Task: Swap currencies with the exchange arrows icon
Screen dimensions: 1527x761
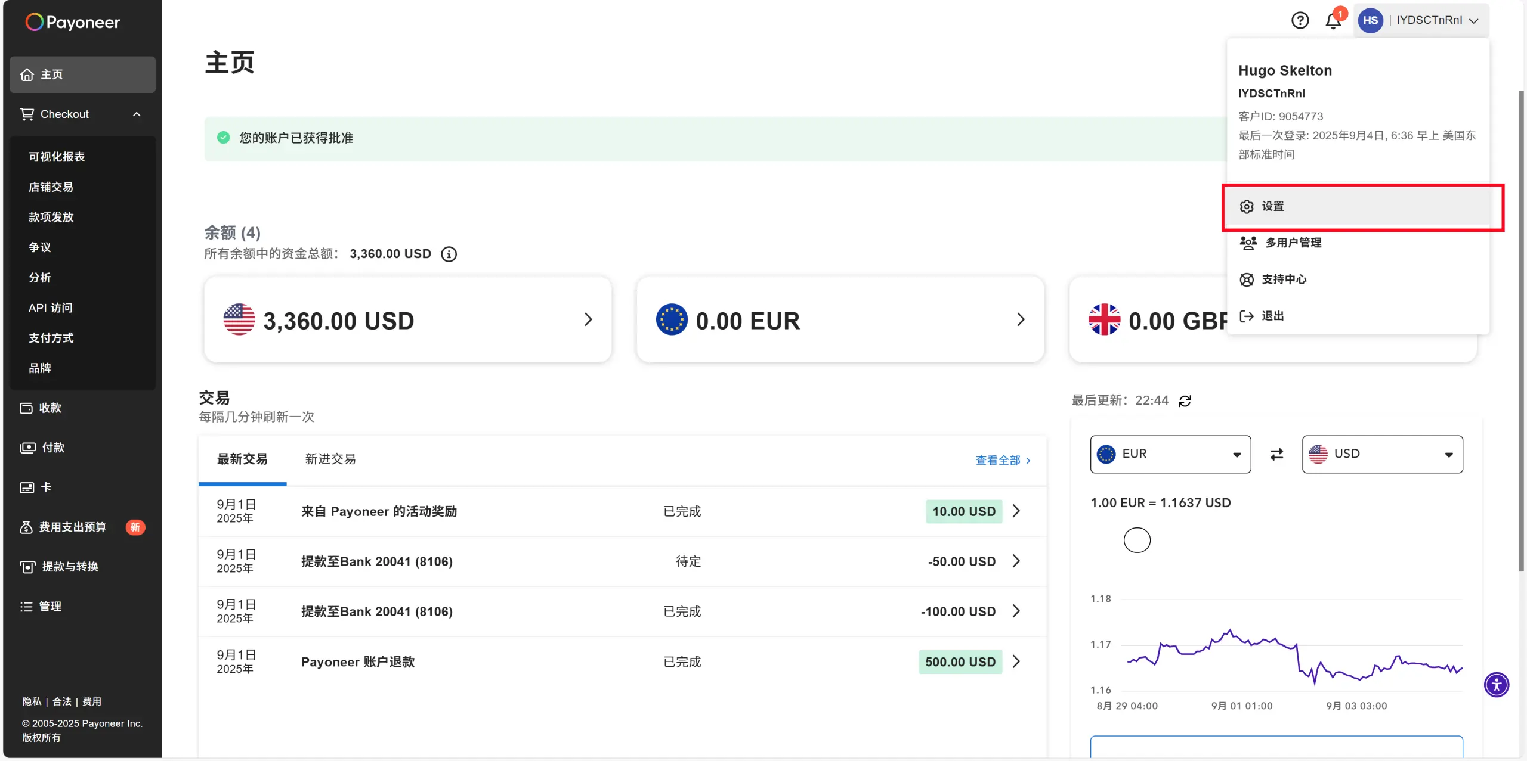Action: pos(1276,455)
